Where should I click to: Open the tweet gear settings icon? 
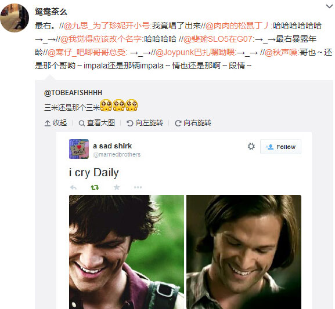tap(251, 147)
